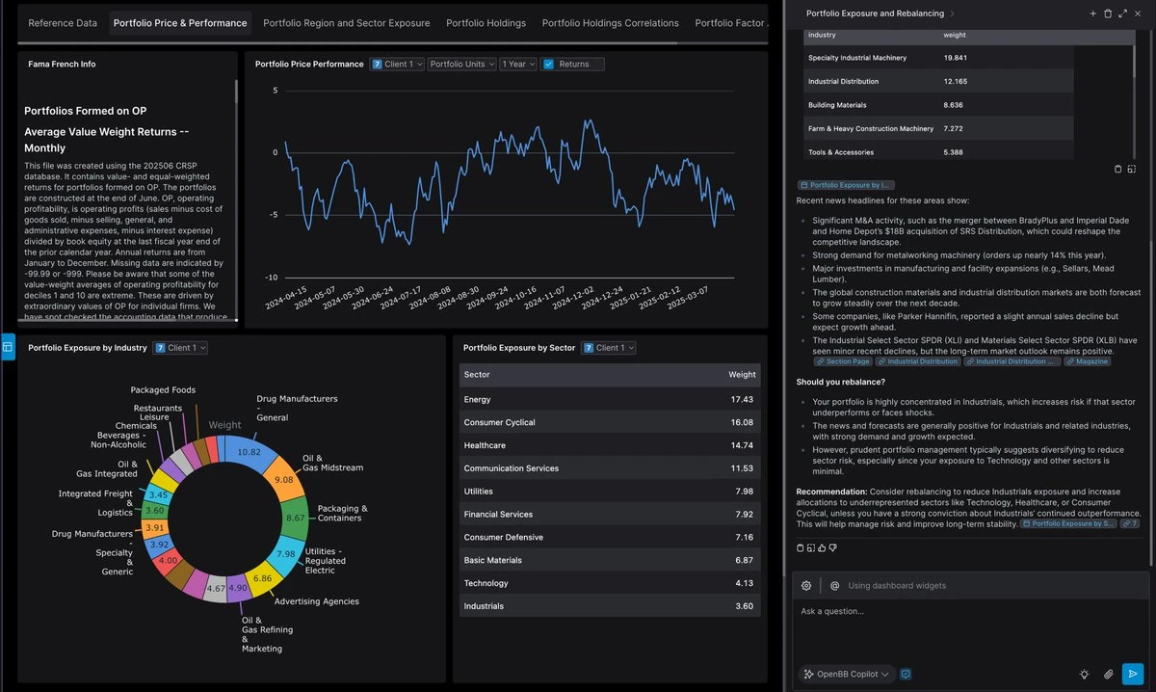The image size is (1156, 692).
Task: Switch to the Portfolio Holdings tab
Action: point(486,22)
